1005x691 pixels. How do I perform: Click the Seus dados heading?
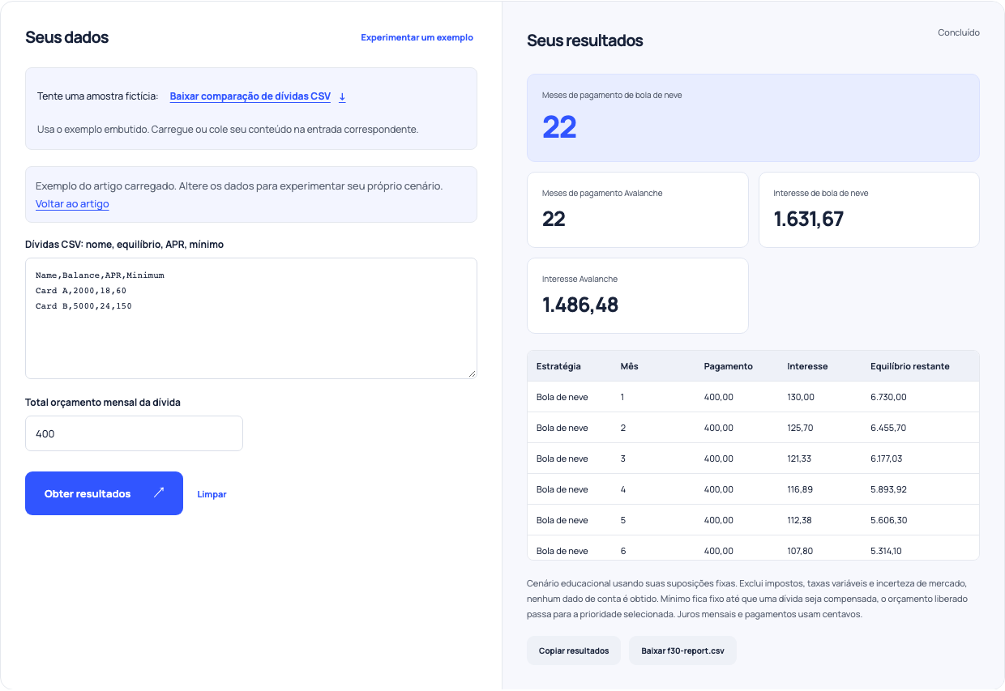67,37
